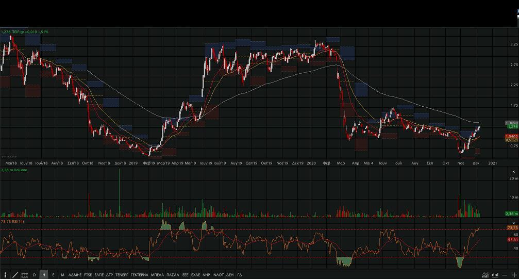Click the info 'i' icon in bottom toolbar

5,275
